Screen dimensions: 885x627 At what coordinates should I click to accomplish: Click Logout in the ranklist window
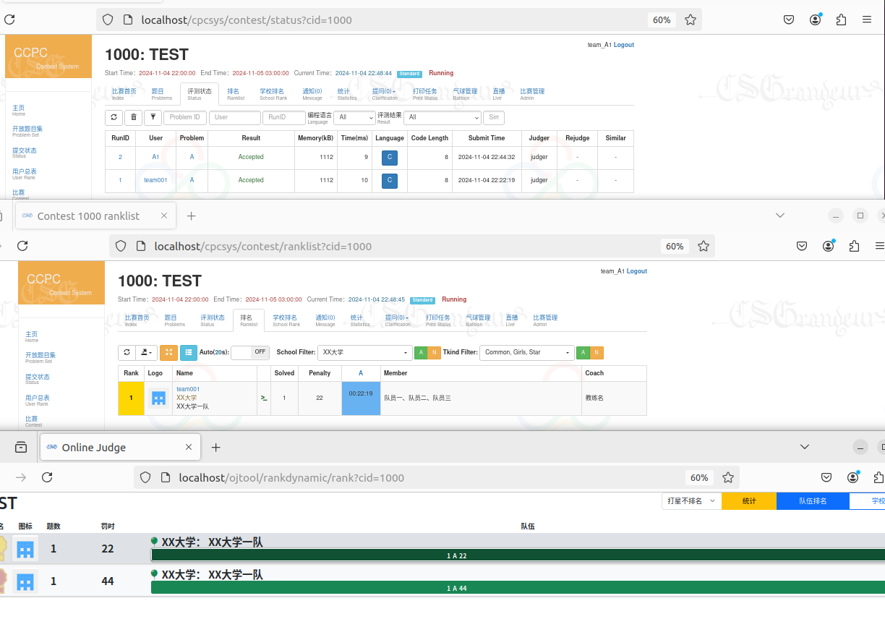637,271
